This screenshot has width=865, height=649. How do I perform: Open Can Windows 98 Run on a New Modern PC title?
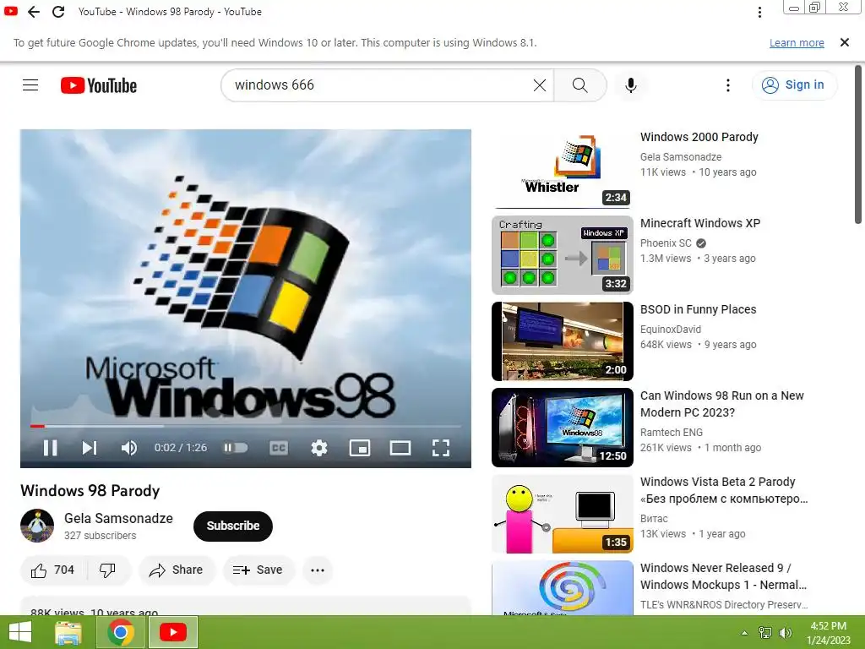721,404
